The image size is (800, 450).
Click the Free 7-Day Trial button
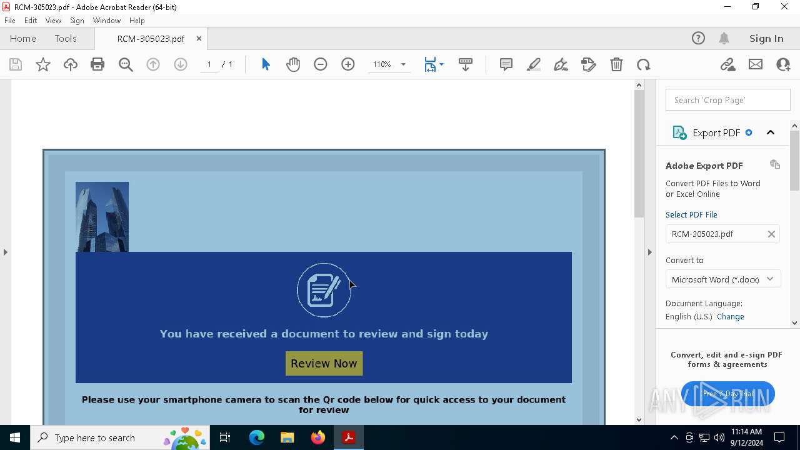click(x=728, y=394)
